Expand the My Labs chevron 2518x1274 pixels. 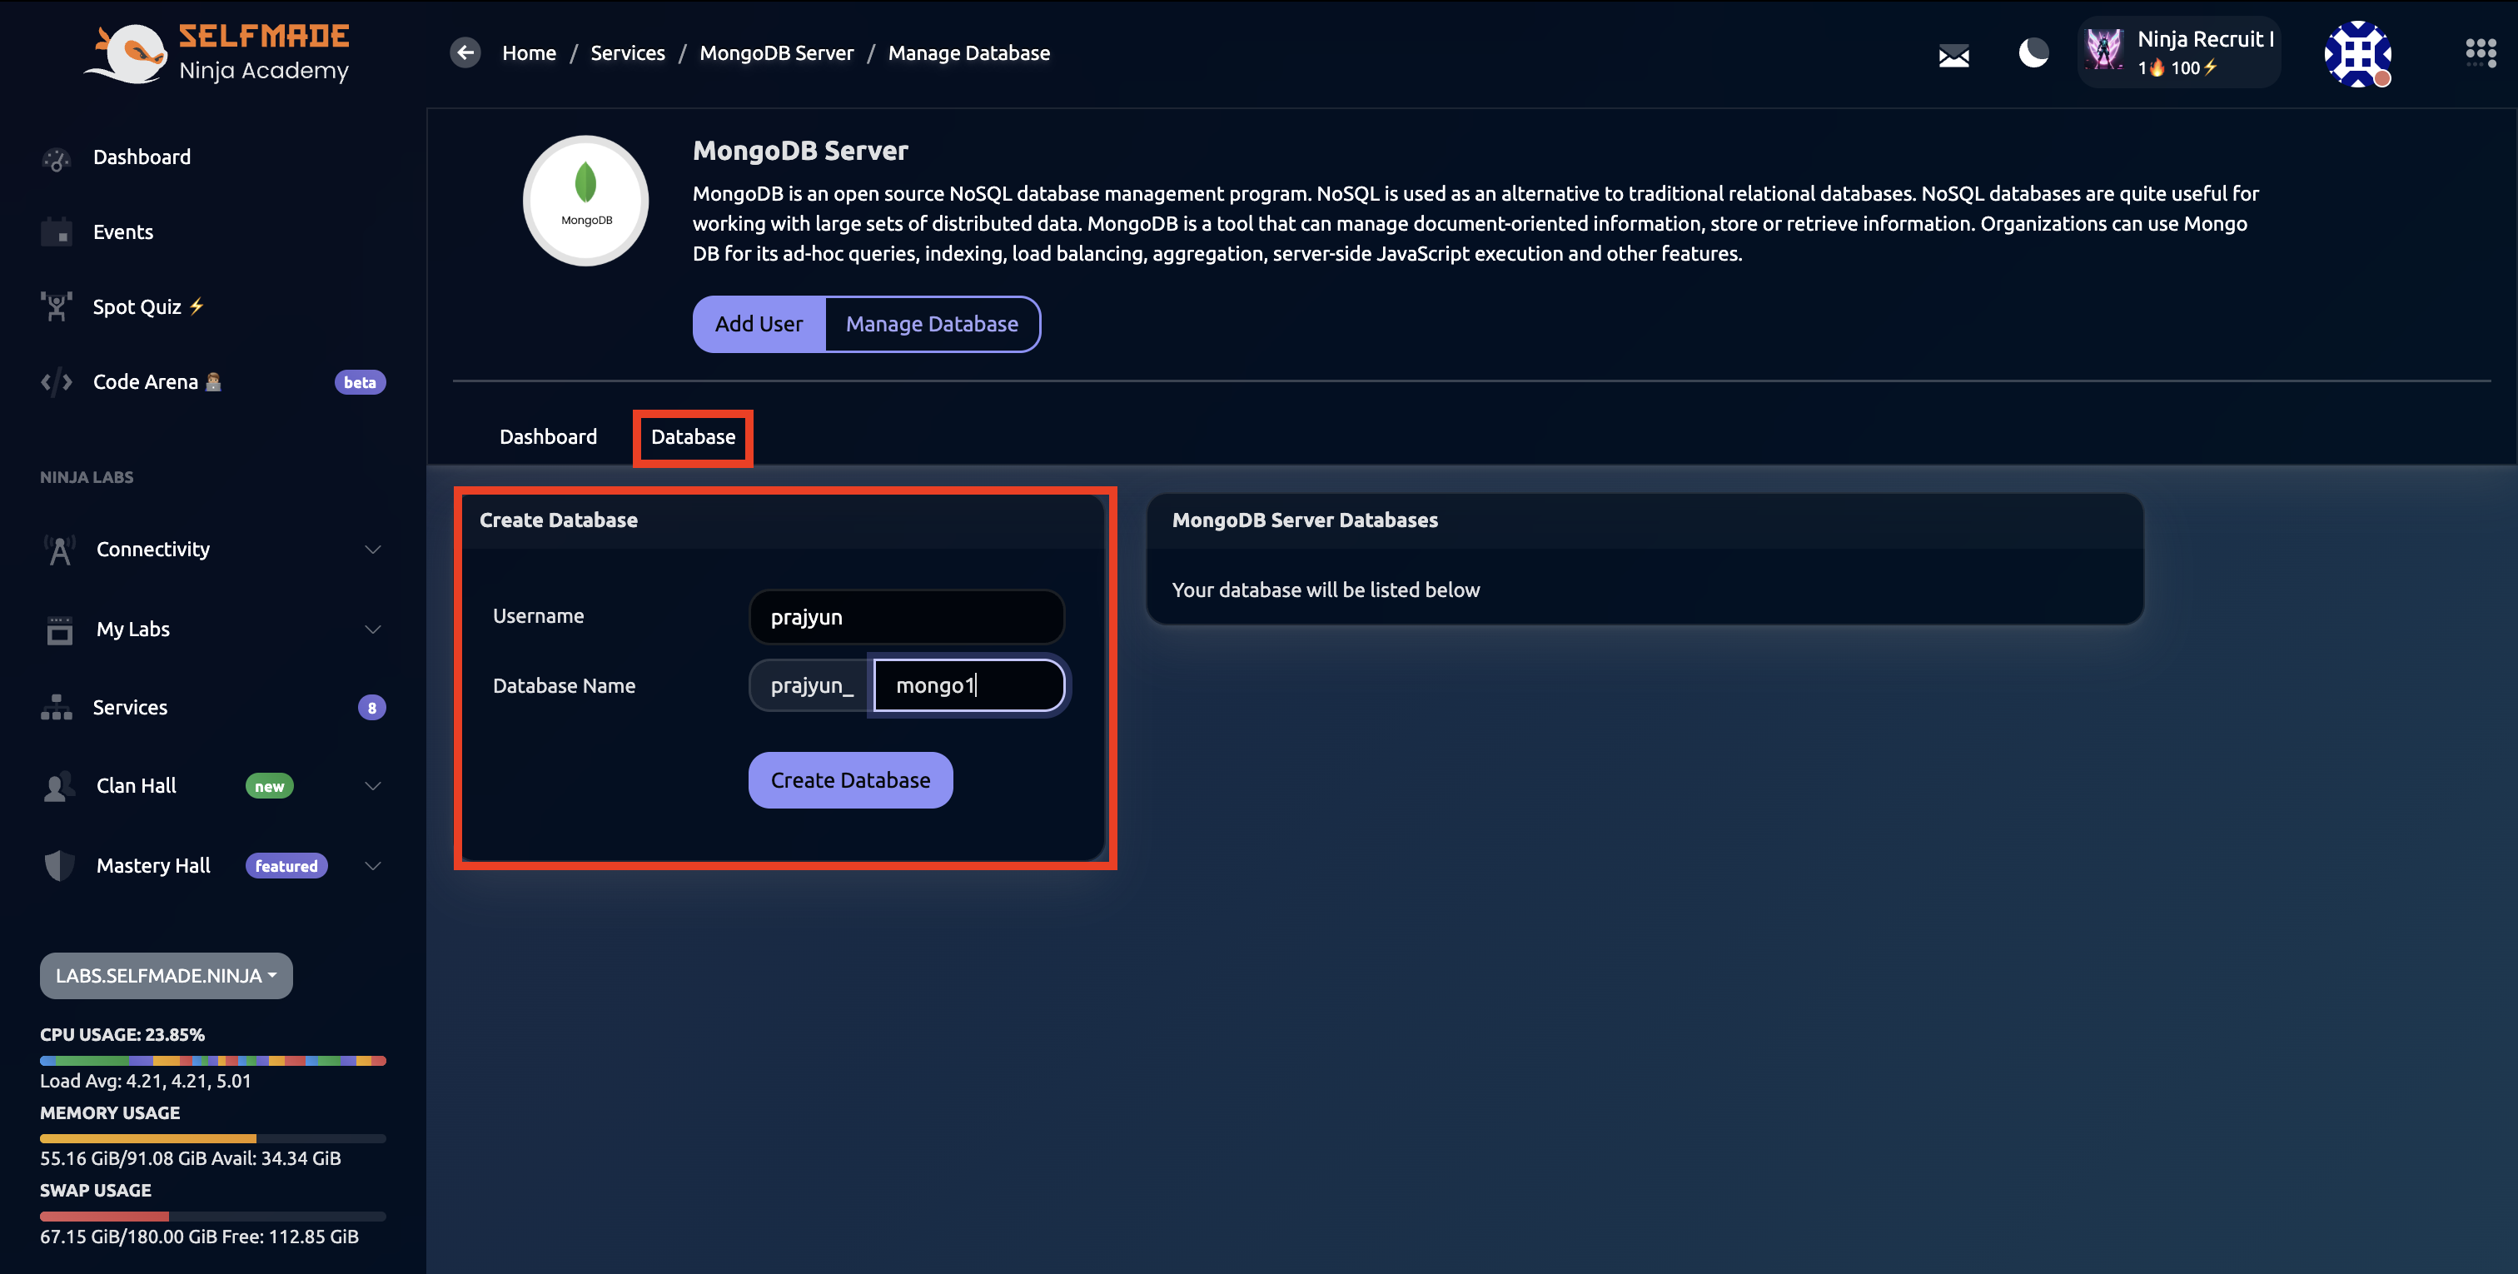pyautogui.click(x=372, y=630)
